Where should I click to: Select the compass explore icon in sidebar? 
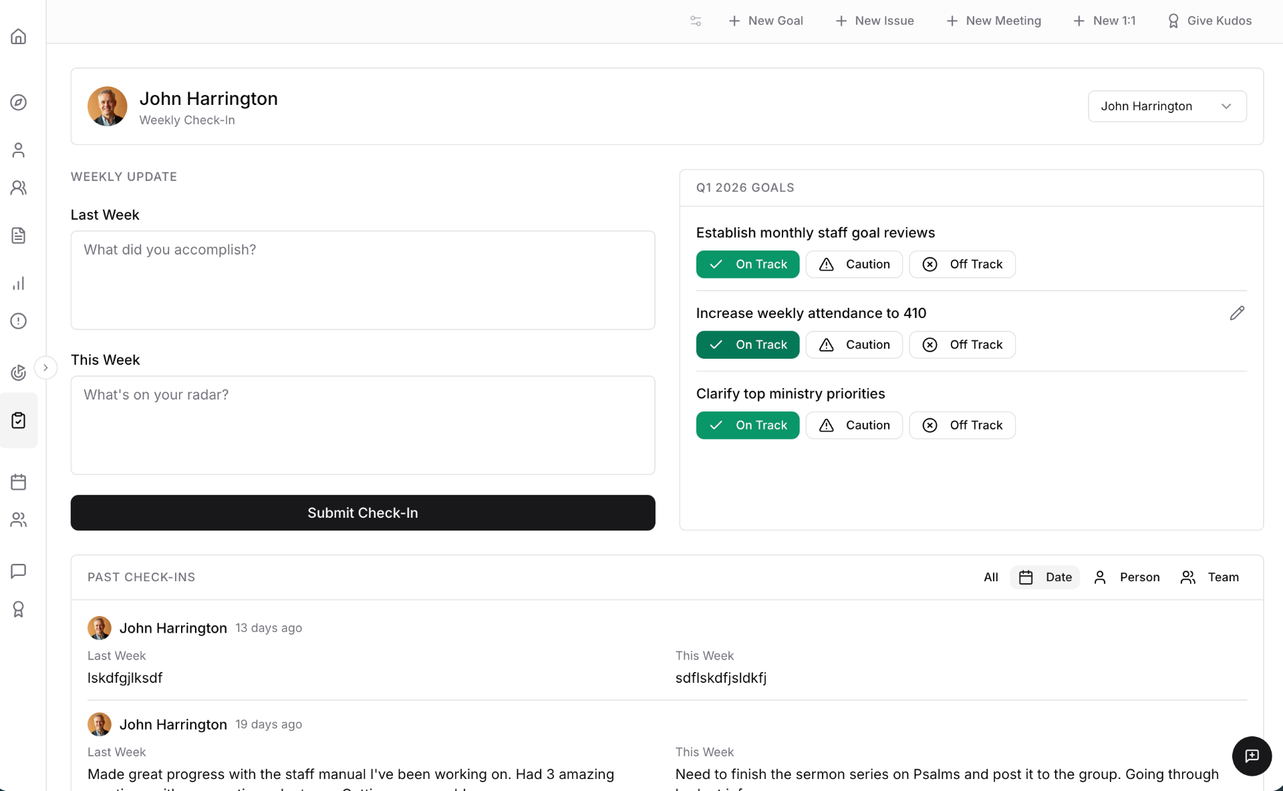click(x=19, y=102)
